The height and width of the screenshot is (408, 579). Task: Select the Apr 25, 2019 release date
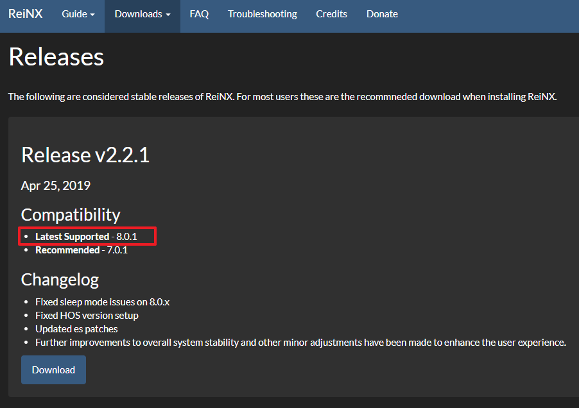(x=56, y=185)
